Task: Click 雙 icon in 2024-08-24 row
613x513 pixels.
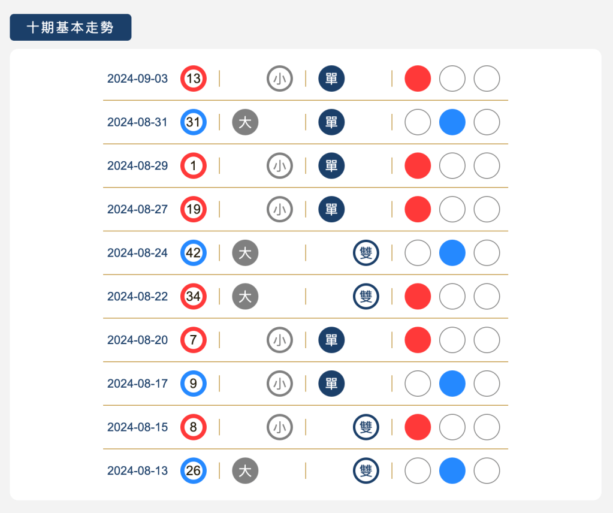Action: 366,253
